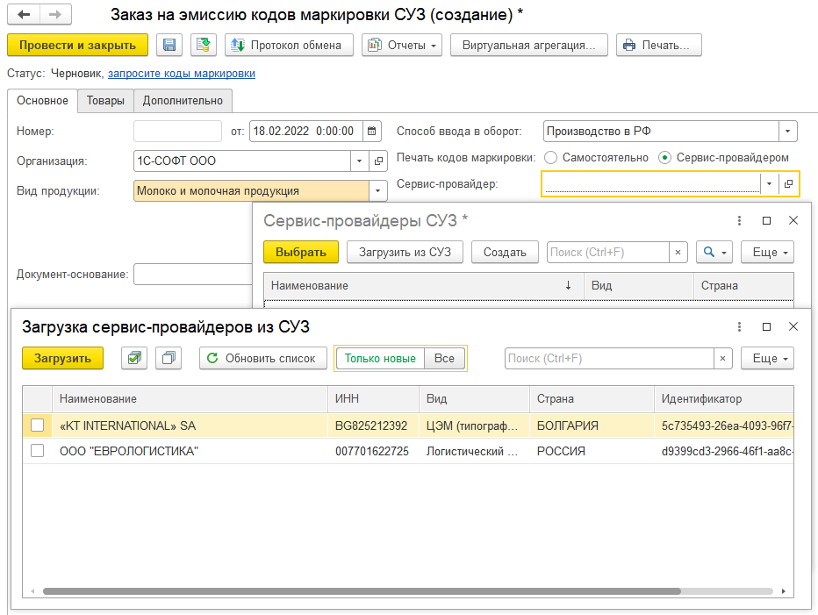Click the uncheck all rows icon
The width and height of the screenshot is (818, 615).
pyautogui.click(x=169, y=358)
